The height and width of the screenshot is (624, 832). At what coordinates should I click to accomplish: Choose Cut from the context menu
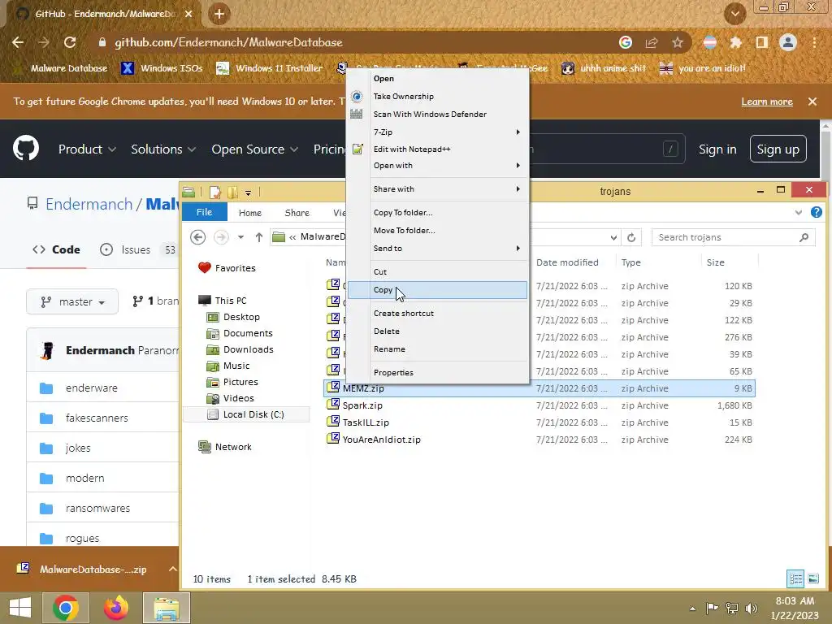[x=437, y=271]
